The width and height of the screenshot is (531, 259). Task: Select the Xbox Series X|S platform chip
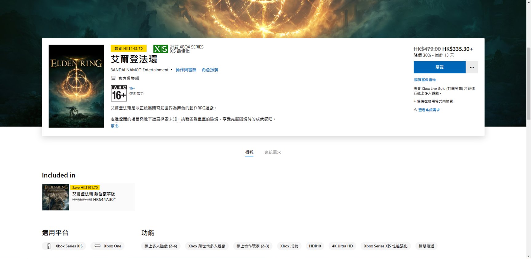coord(64,246)
